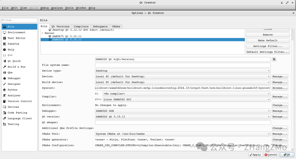Image resolution: width=296 pixels, height=159 pixels.
Task: Open the C compiler dropdown
Action: click(187, 94)
